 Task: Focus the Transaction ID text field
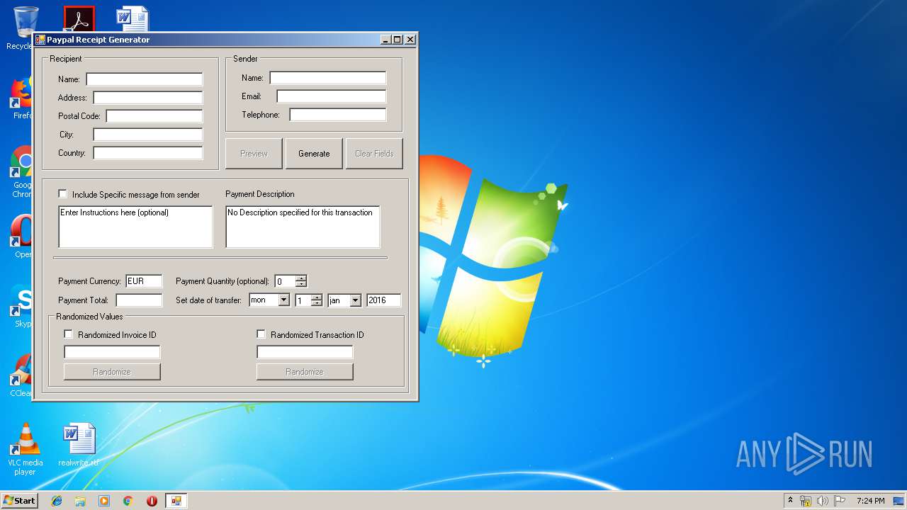[x=305, y=352]
